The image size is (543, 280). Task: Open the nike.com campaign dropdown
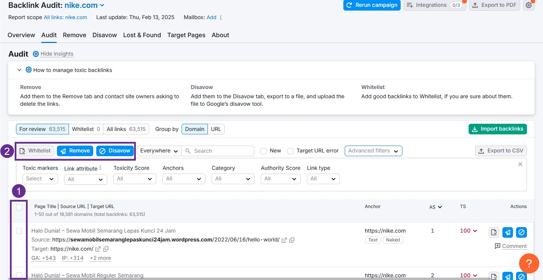(x=84, y=5)
